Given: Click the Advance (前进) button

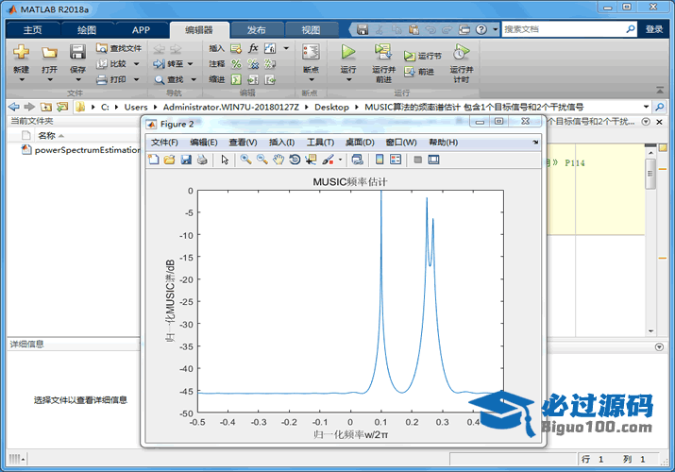Looking at the screenshot, I should coord(419,72).
